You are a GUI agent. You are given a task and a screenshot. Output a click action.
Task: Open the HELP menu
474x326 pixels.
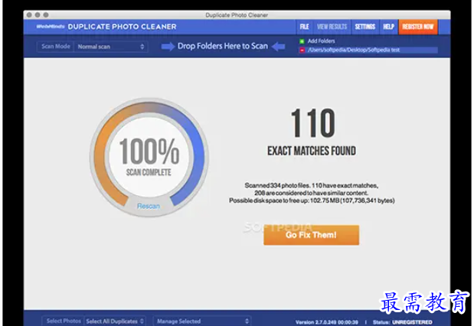[x=388, y=27]
